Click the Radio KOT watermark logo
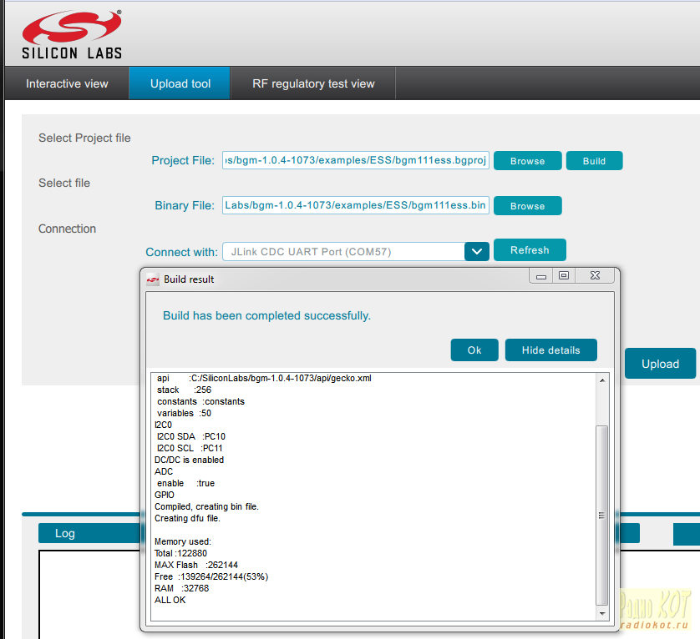 [x=658, y=610]
